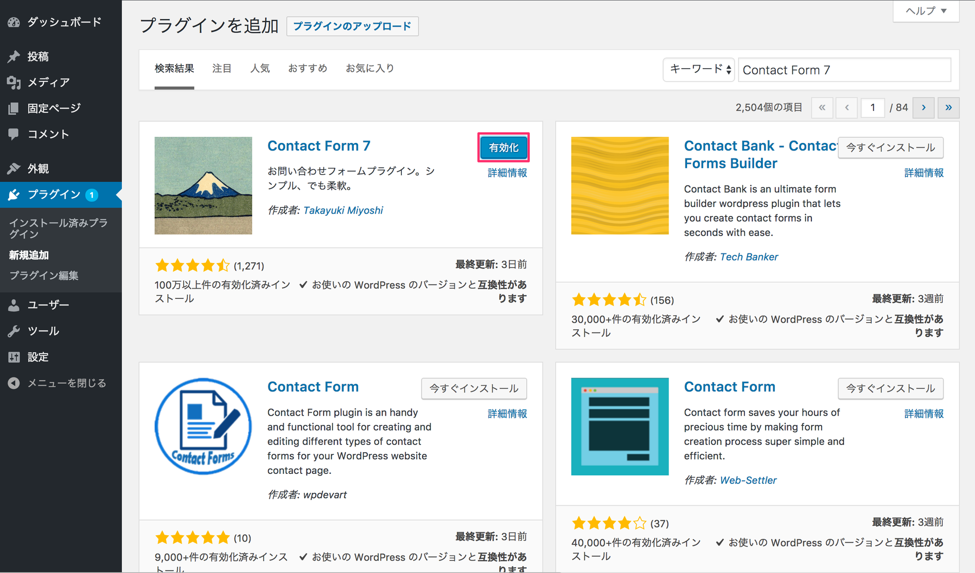
Task: Open author link Tech Banker
Action: tap(749, 257)
